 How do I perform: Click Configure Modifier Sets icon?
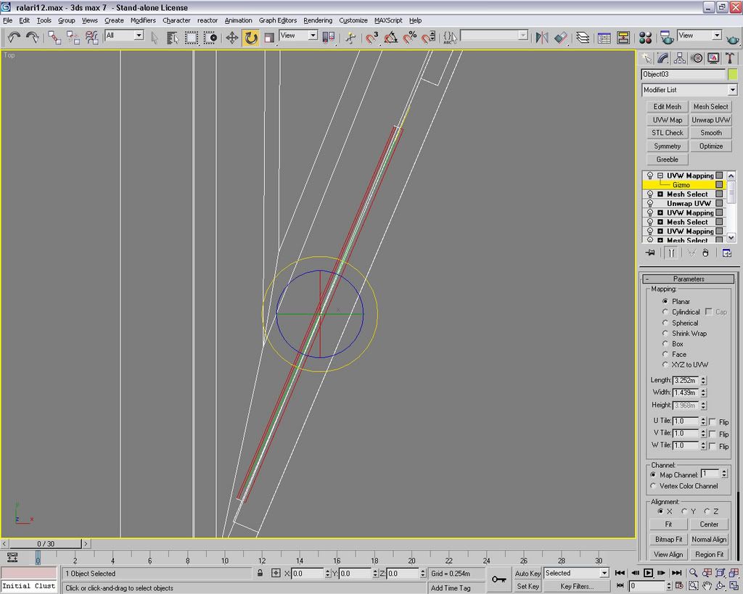tap(726, 253)
